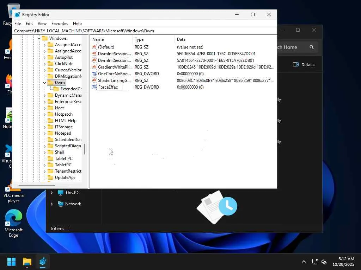The height and width of the screenshot is (270, 361).
Task: Click the (value not set) data cell
Action: [190, 47]
